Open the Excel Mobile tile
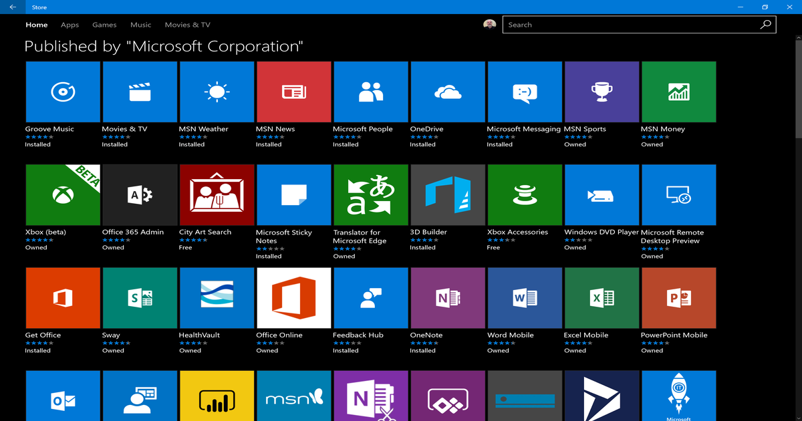This screenshot has width=802, height=421. point(601,297)
